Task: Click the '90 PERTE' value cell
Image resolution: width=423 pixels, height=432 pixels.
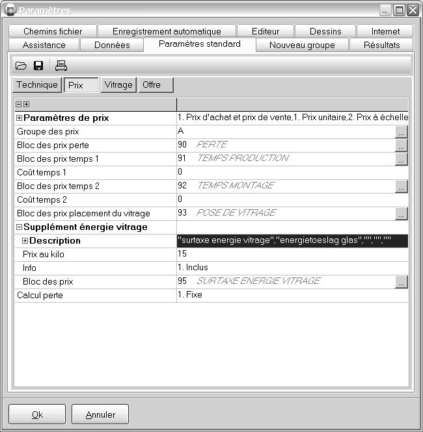Action: click(x=286, y=146)
